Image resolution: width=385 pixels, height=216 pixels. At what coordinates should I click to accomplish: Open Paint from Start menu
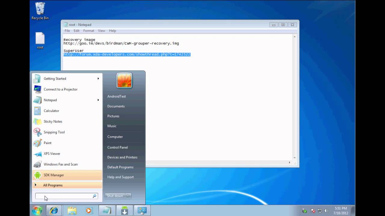[67, 143]
